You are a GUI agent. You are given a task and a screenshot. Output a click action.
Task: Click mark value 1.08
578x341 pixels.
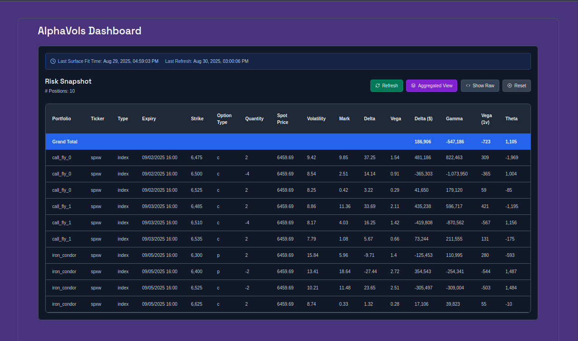coord(343,239)
